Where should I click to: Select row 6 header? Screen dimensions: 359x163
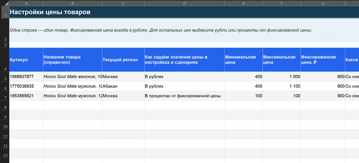point(5,86)
